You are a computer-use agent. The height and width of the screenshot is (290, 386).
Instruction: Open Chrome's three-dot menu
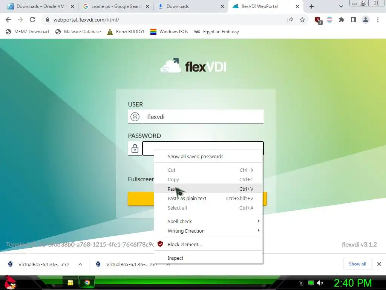pos(378,20)
